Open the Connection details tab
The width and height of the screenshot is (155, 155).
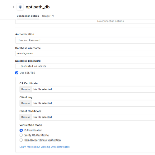point(28,16)
